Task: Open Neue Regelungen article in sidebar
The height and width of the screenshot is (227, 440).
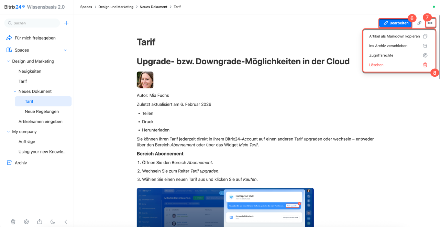Action: 42,111
